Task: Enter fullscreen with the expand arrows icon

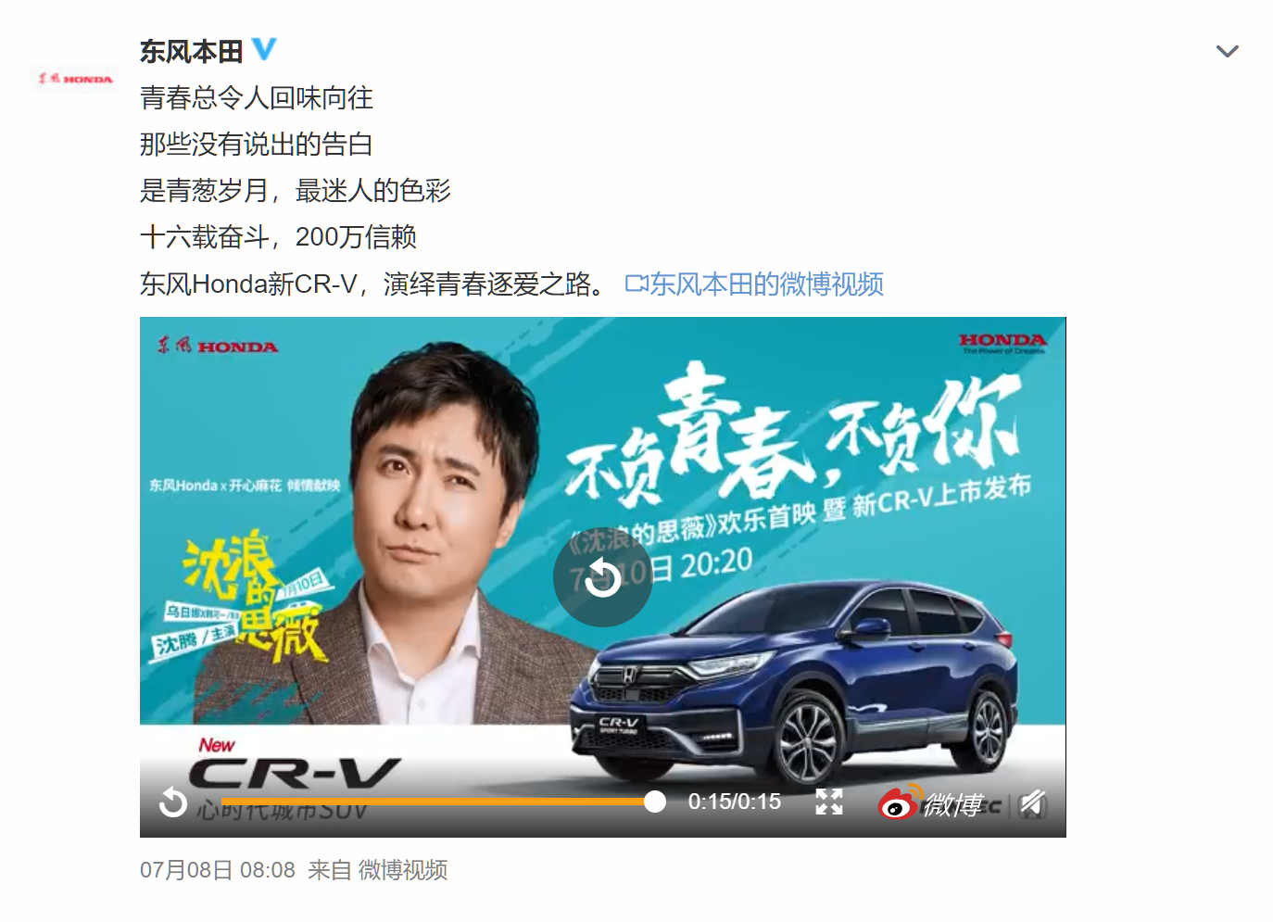Action: [829, 802]
